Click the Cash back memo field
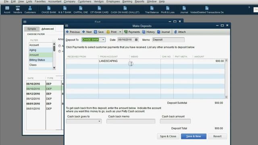The image size is (258, 145). click(131, 121)
